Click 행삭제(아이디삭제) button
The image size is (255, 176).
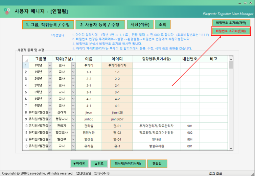pyautogui.click(x=128, y=164)
